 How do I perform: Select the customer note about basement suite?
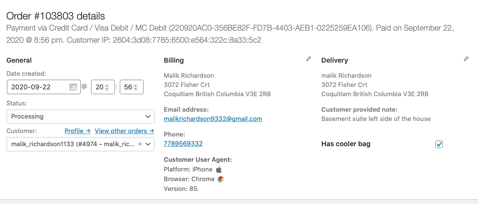coord(376,119)
